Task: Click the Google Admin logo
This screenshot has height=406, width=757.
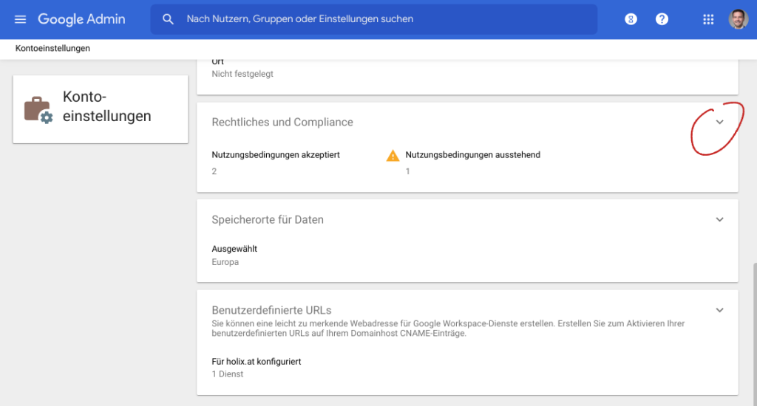Action: [81, 19]
